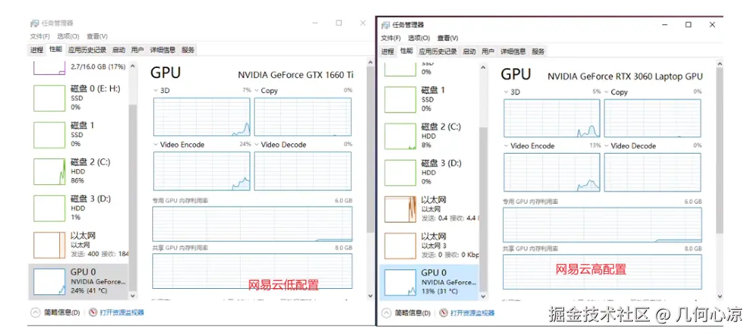This screenshot has height=335, width=754.
Task: Select first 以太网 item in right window
Action: pyautogui.click(x=429, y=209)
